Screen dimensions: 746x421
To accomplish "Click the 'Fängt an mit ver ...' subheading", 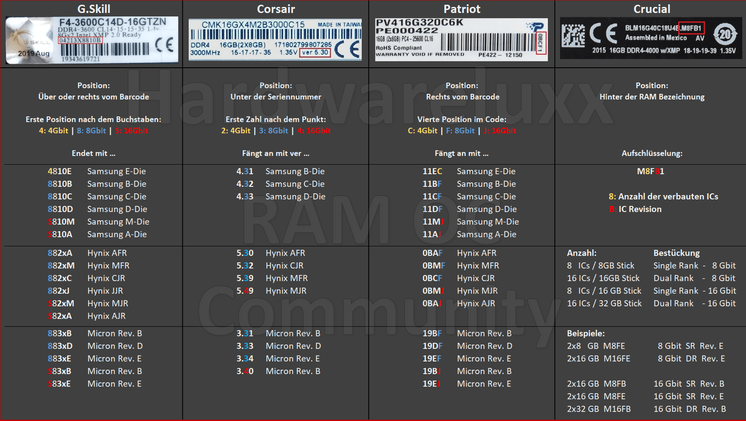I will pyautogui.click(x=276, y=154).
